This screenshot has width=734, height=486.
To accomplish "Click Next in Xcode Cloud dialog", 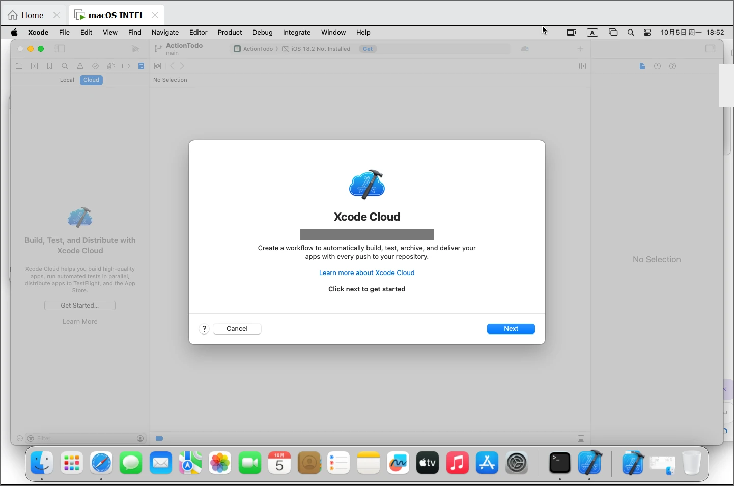I will (x=511, y=329).
